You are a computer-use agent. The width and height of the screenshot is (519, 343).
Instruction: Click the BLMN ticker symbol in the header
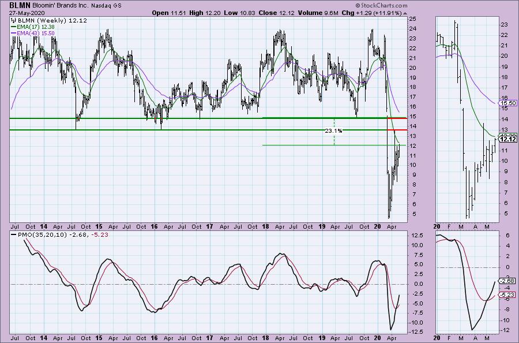coord(20,5)
